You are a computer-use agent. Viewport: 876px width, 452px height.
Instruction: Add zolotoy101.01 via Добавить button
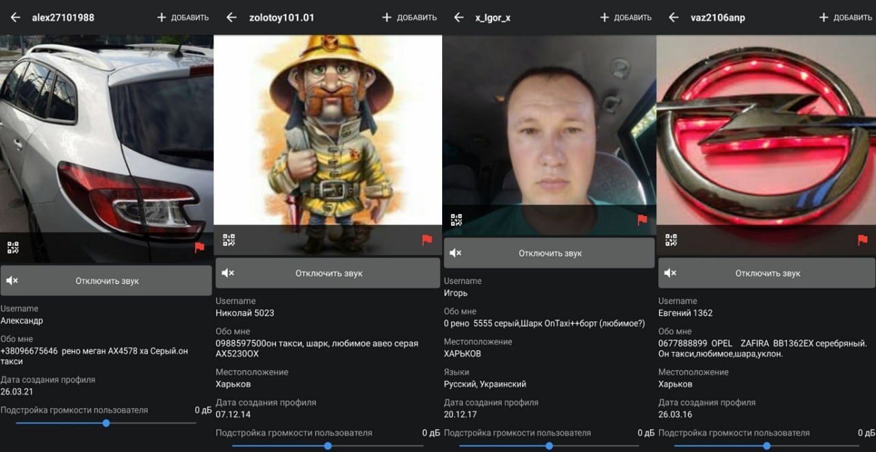pyautogui.click(x=409, y=18)
